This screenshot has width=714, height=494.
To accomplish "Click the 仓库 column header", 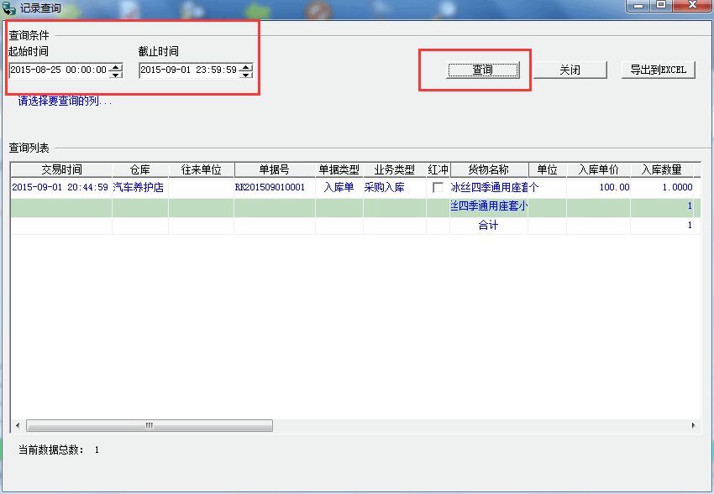I will [140, 170].
